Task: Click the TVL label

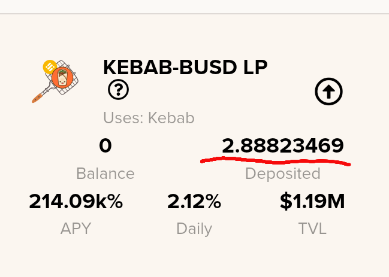Action: pos(312,228)
